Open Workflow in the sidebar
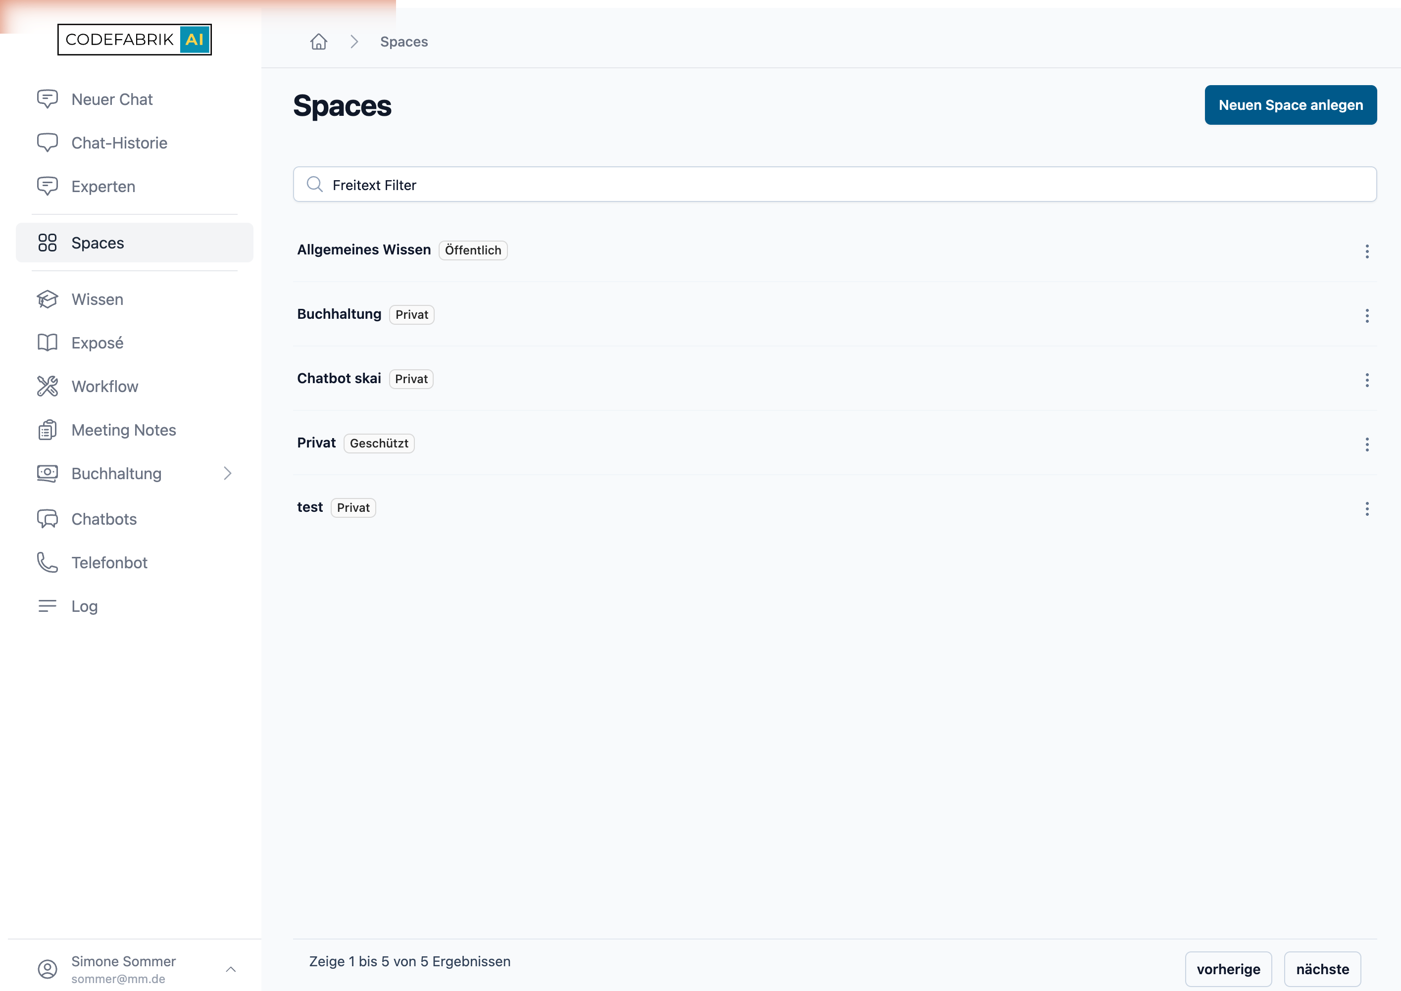Image resolution: width=1401 pixels, height=991 pixels. [134, 386]
